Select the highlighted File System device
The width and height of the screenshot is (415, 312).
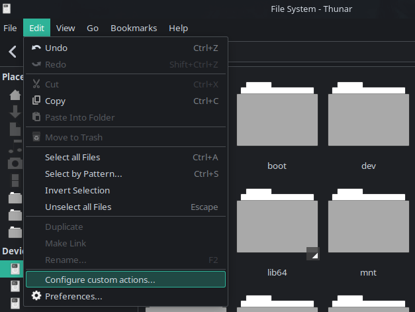pyautogui.click(x=15, y=269)
